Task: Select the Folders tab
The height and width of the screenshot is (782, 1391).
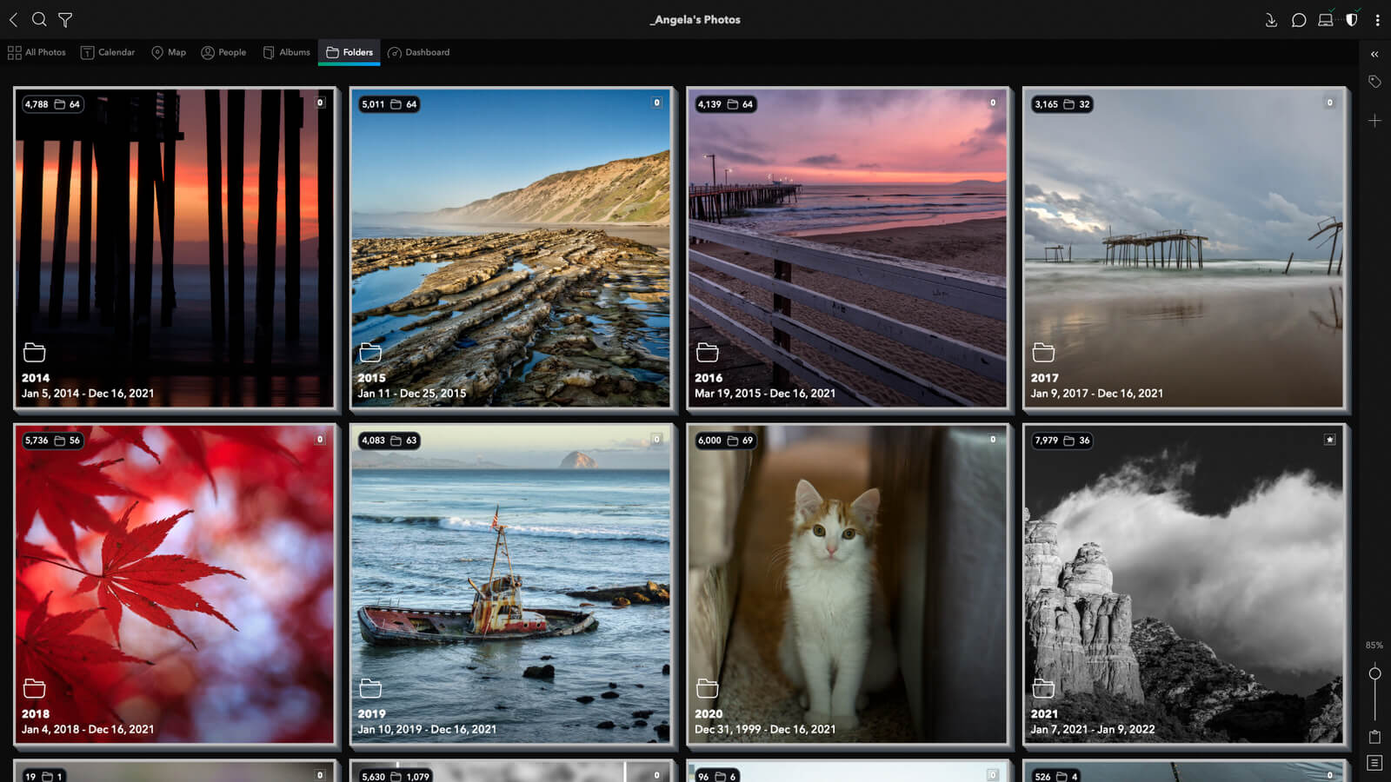Action: click(x=349, y=52)
